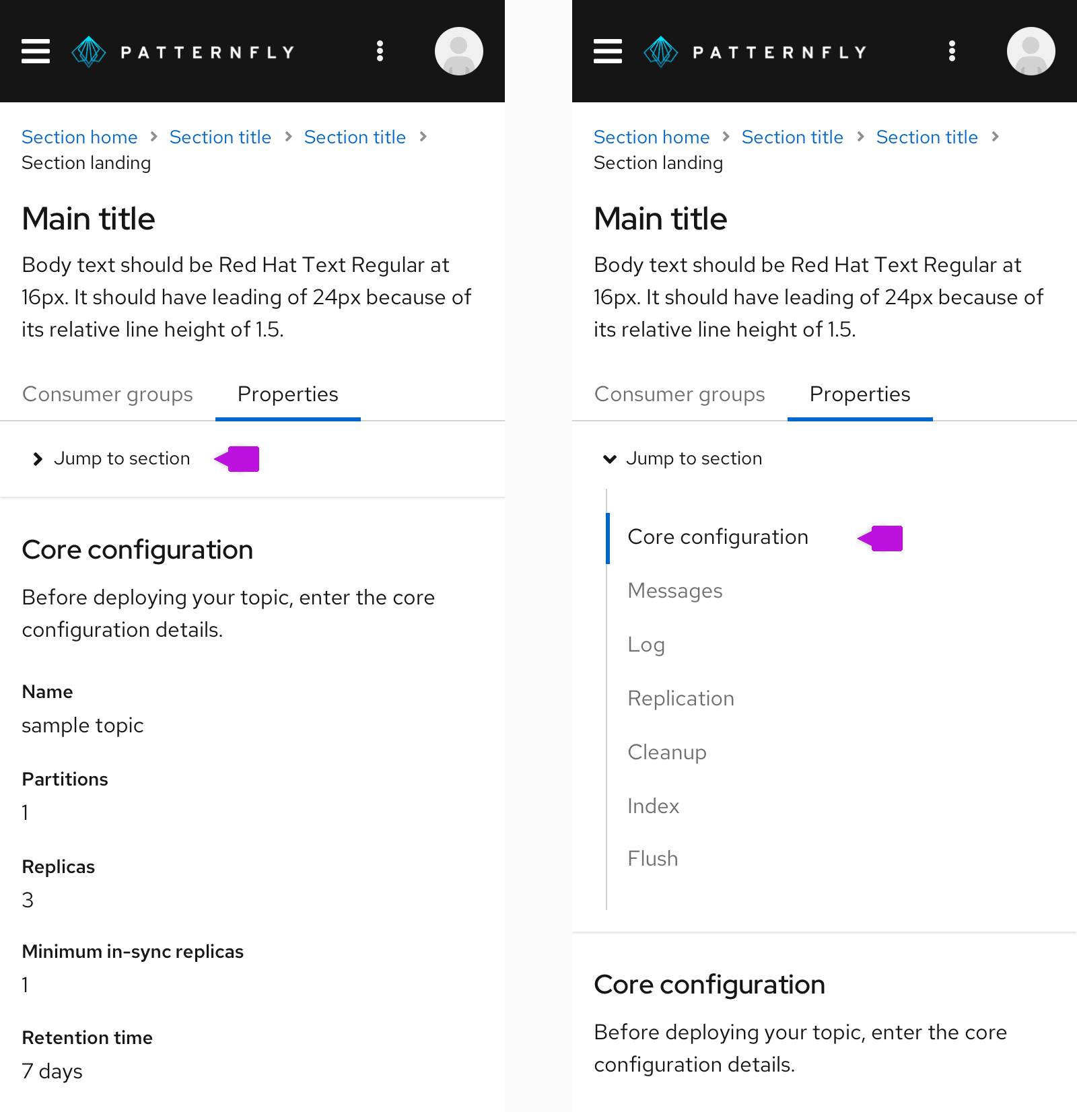The height and width of the screenshot is (1112, 1077).
Task: Click user avatar in left header
Action: (459, 51)
